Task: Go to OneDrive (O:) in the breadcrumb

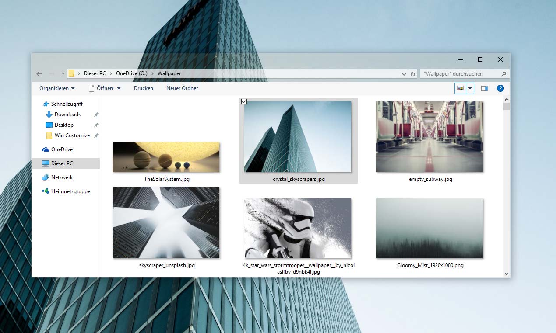Action: coord(131,73)
